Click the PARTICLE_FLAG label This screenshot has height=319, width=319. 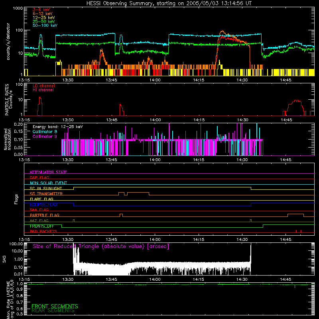pos(45,215)
